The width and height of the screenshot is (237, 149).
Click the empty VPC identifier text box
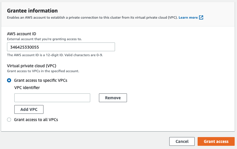point(52,98)
